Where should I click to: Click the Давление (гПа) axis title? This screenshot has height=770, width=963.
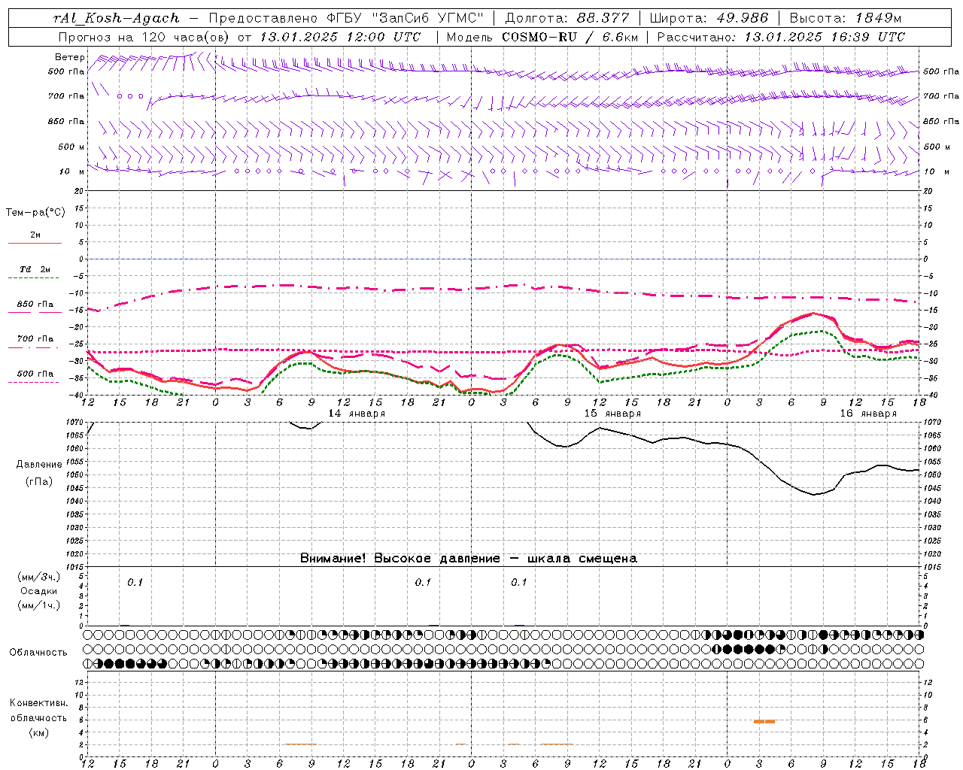pos(39,473)
